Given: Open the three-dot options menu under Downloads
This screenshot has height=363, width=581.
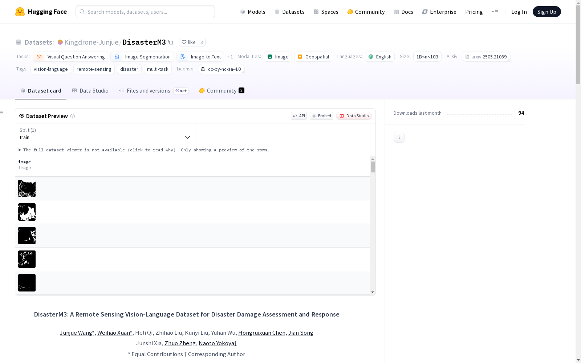Looking at the screenshot, I should (399, 137).
